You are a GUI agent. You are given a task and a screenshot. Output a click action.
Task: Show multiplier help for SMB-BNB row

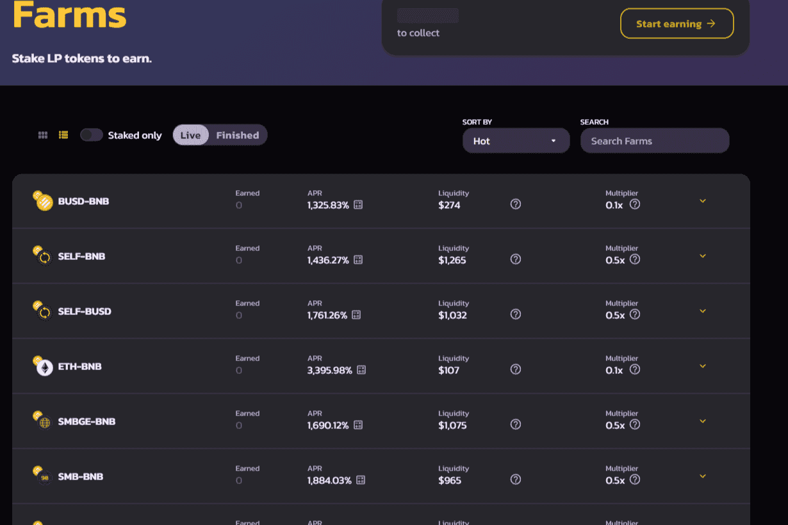point(635,480)
